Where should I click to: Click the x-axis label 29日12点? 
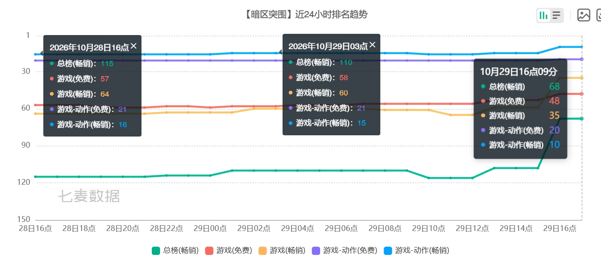tap(473, 229)
